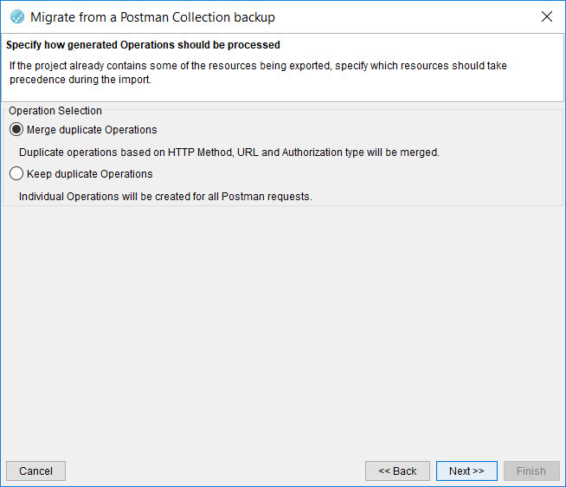Click the bold heading about generated Operations
The width and height of the screenshot is (566, 487).
tap(143, 45)
